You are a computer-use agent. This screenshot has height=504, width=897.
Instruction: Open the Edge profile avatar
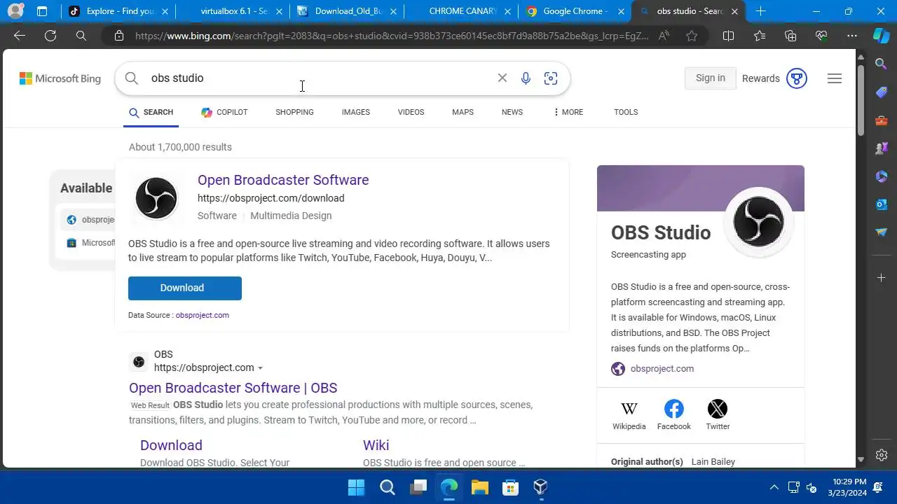click(15, 11)
